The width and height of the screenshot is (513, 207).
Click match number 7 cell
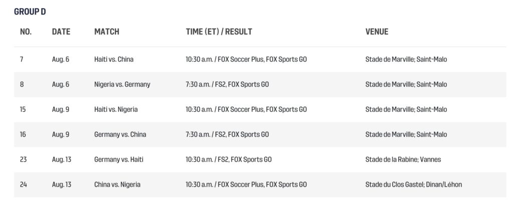pyautogui.click(x=22, y=59)
